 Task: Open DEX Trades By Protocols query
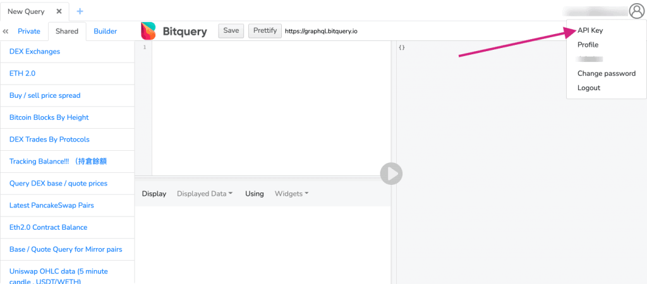point(67,139)
